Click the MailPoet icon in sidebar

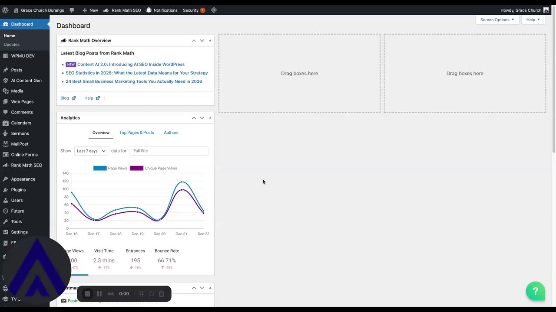click(5, 144)
